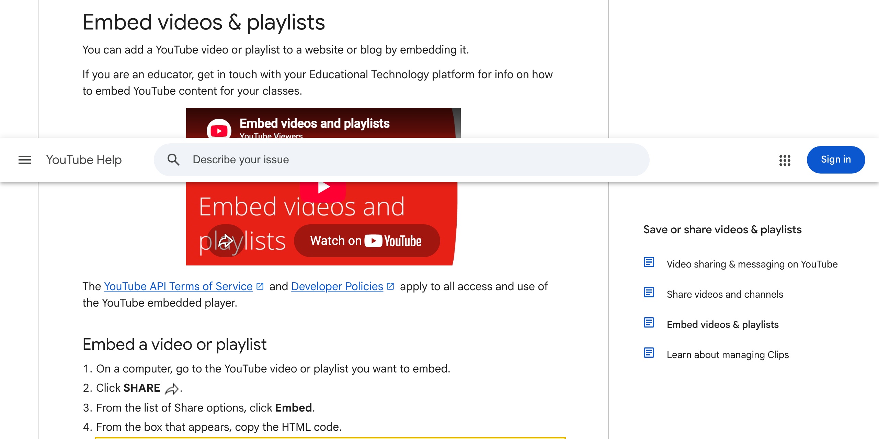879x439 pixels.
Task: Open Learn about managing Clips article
Action: click(728, 355)
